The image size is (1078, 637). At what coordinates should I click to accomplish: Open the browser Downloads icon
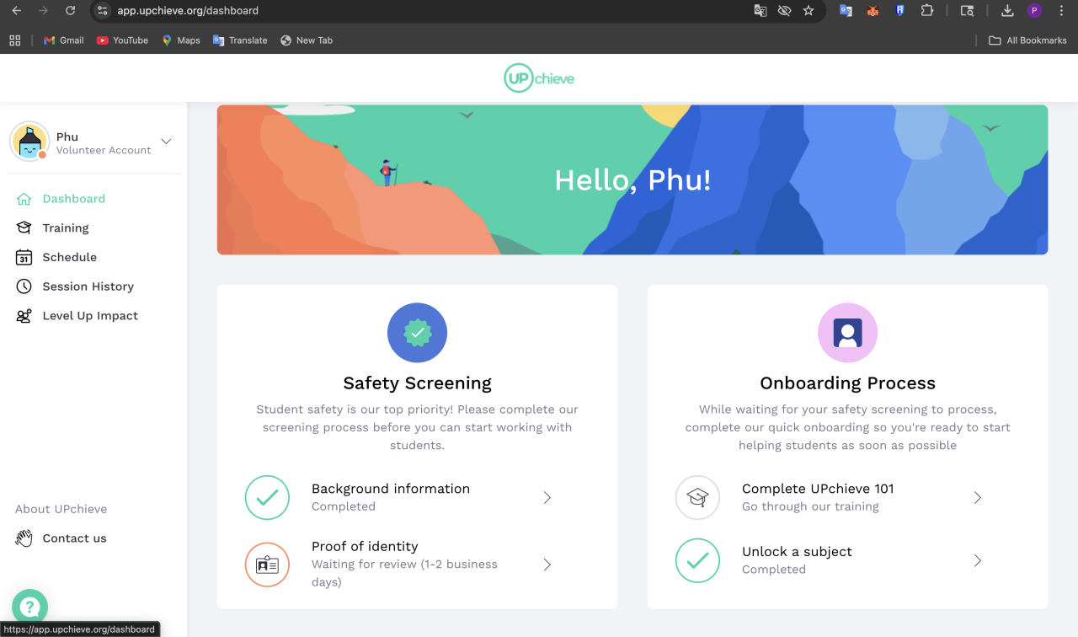pyautogui.click(x=1007, y=11)
